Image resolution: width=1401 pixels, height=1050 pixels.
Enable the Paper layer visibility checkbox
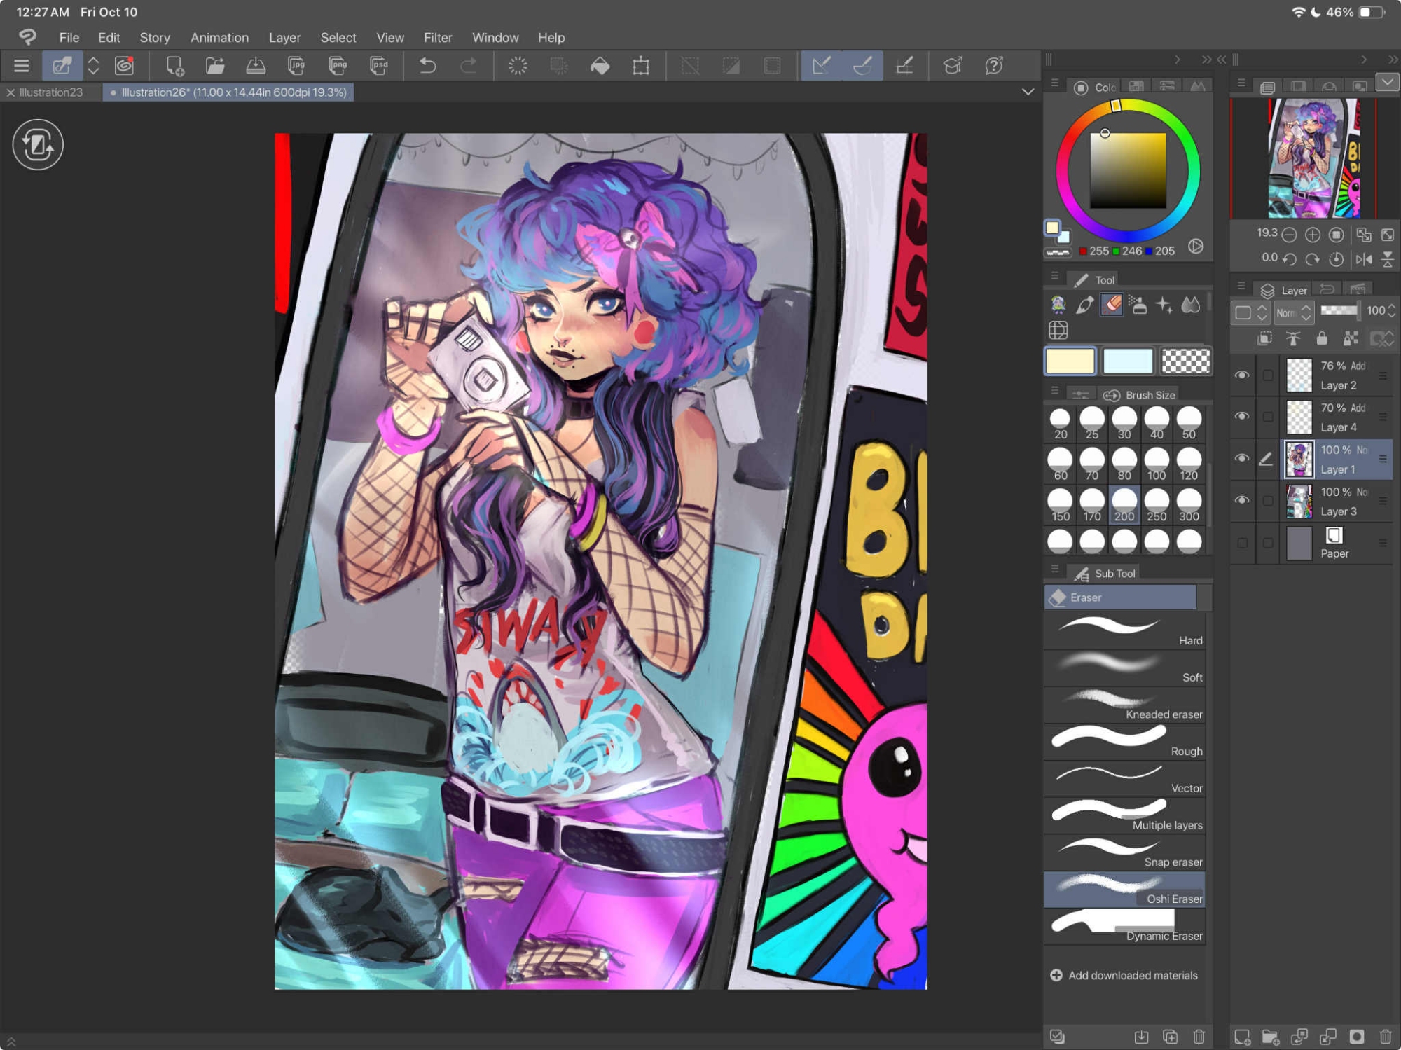1242,543
